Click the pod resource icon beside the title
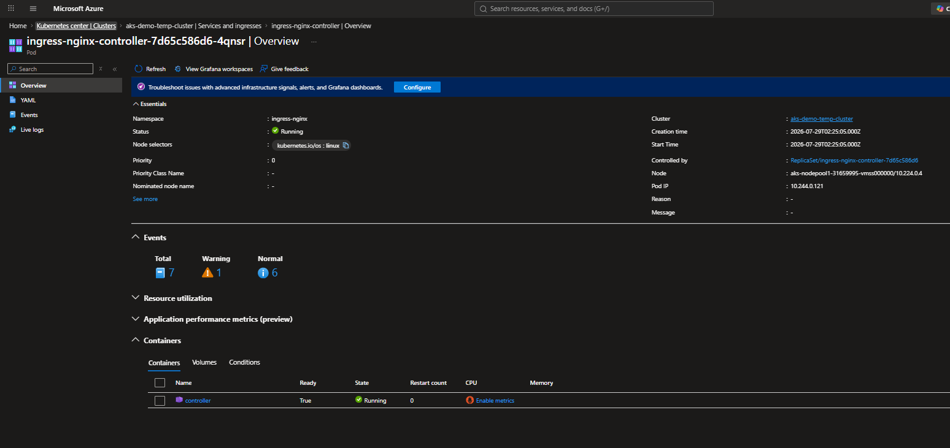The image size is (950, 448). click(16, 45)
